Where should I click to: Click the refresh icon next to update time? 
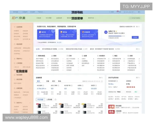click(x=102, y=81)
